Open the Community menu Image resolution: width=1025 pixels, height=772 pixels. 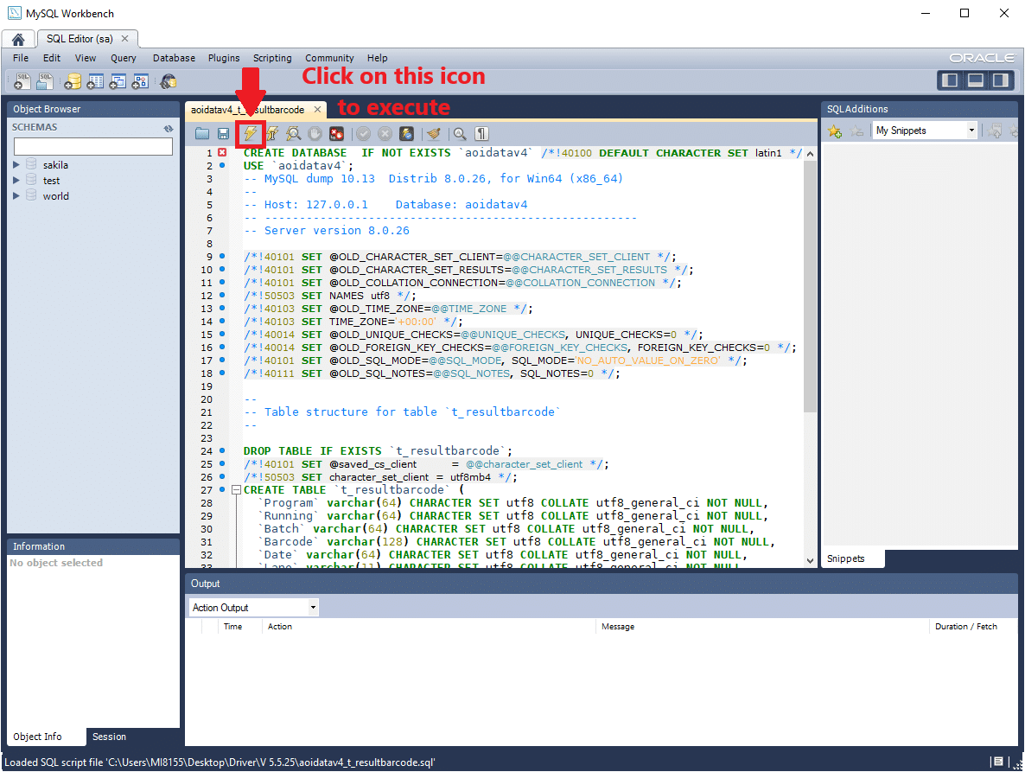click(x=329, y=58)
